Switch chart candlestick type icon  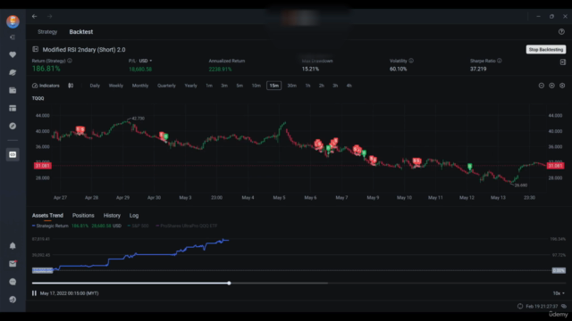tap(71, 86)
